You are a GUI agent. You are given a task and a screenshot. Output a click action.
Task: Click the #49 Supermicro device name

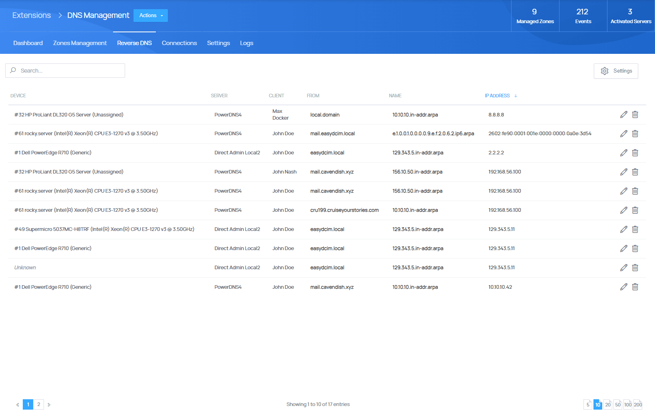pyautogui.click(x=104, y=229)
